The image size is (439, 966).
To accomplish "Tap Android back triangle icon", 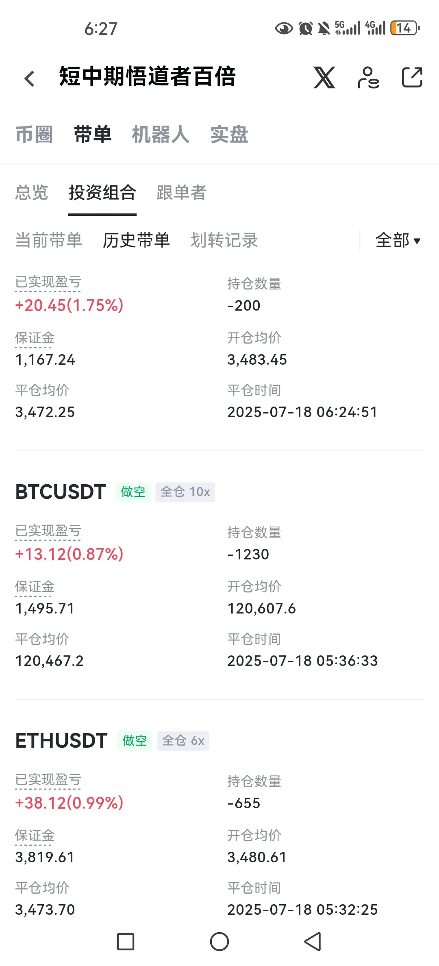I will click(x=313, y=942).
